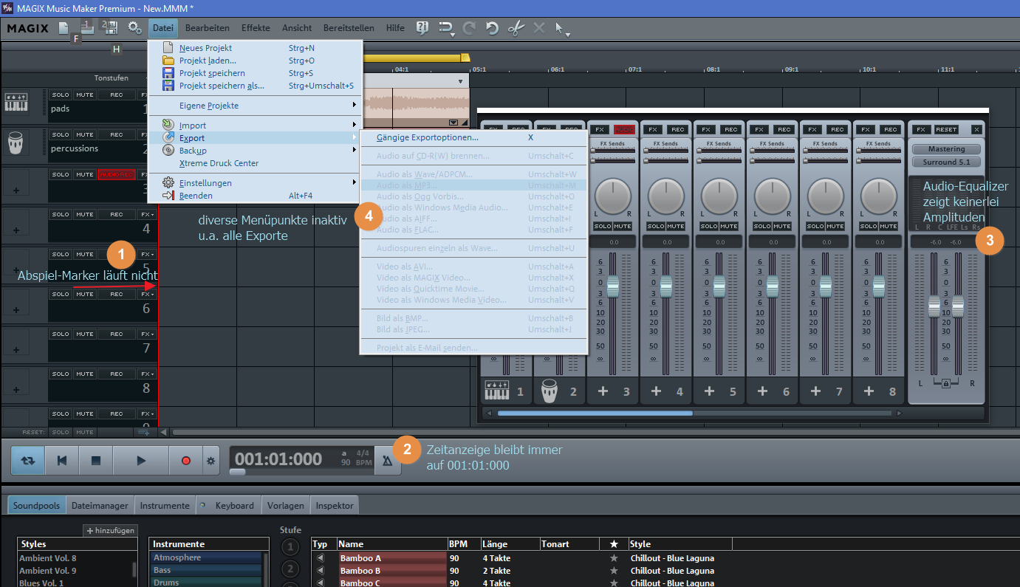Click the new project icon in toolbar
Image resolution: width=1020 pixels, height=587 pixels.
64,28
